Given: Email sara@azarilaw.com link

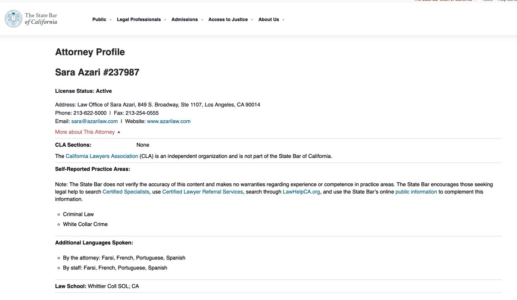Looking at the screenshot, I should [94, 122].
